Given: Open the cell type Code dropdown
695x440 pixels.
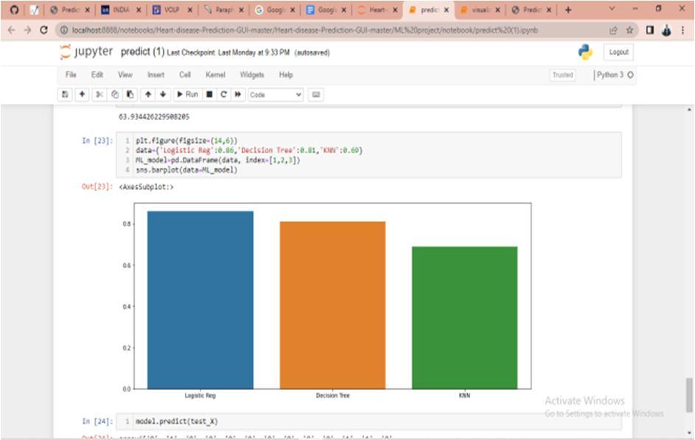Looking at the screenshot, I should point(275,95).
